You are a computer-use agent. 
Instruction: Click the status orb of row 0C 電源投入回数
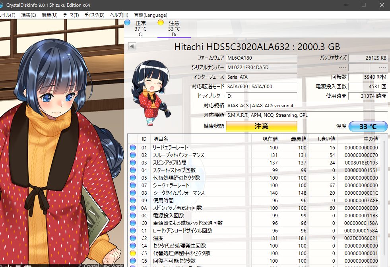(x=133, y=215)
